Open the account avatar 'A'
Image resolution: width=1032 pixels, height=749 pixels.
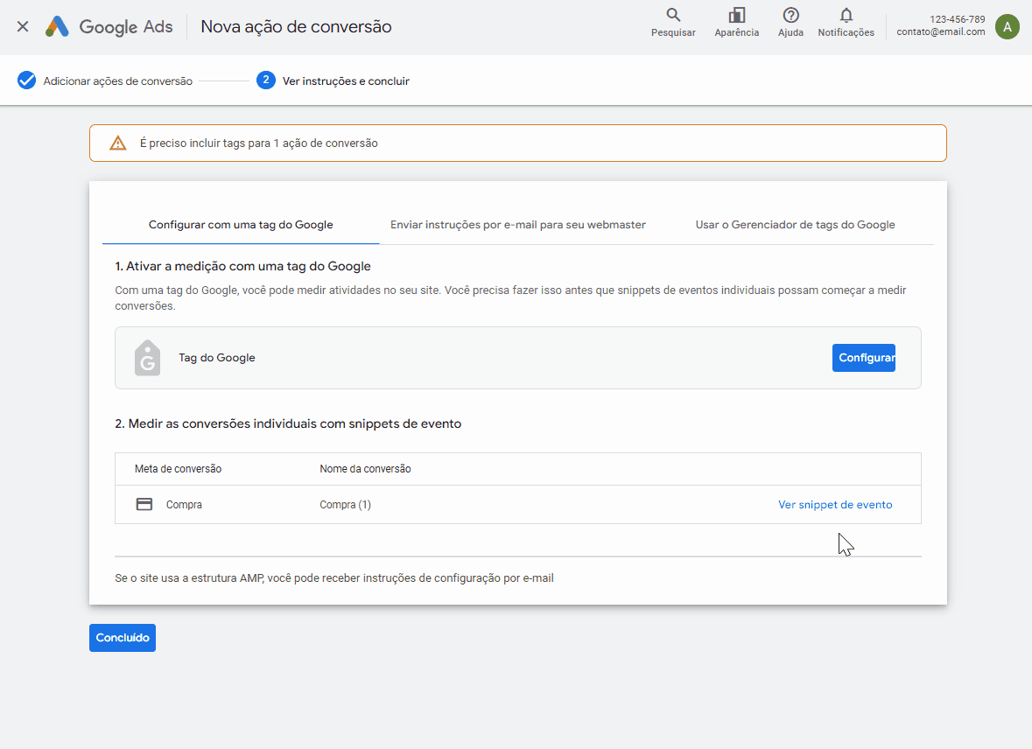[1007, 27]
